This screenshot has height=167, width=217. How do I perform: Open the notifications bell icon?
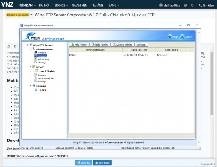coord(192,5)
